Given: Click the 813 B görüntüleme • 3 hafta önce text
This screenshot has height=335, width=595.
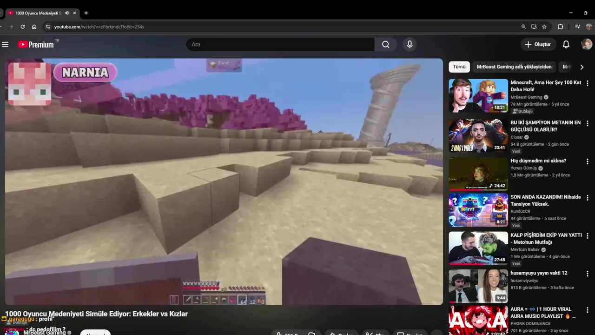Looking at the screenshot, I should point(542,288).
